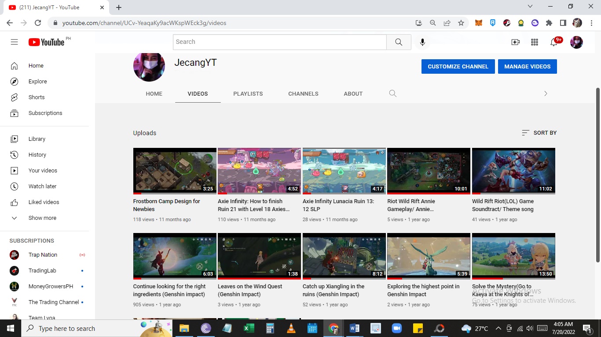This screenshot has height=337, width=601.
Task: Open Leaves on the Wind Quest title
Action: click(x=250, y=290)
